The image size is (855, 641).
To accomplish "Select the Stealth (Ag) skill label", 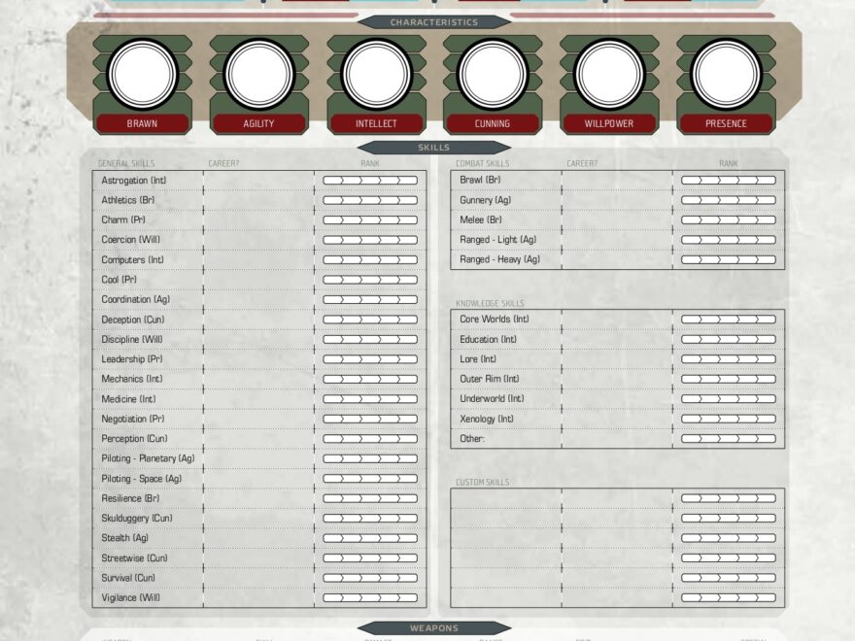I will coord(124,538).
